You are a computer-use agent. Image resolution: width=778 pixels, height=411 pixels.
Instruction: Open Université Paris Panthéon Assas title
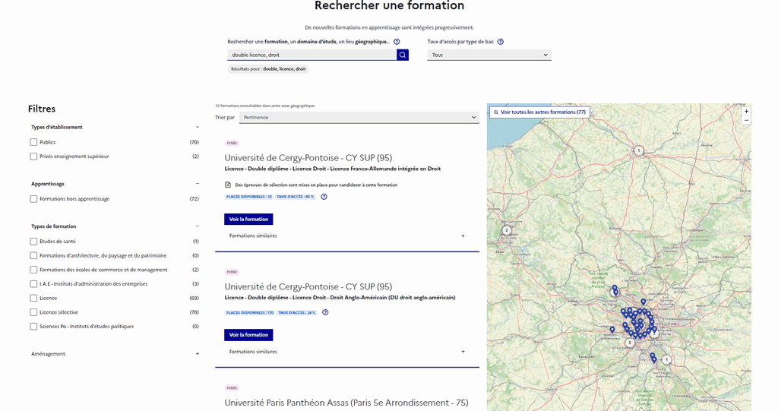[x=346, y=403]
